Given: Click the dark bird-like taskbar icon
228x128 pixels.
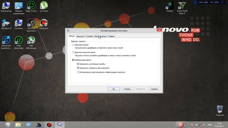Looking at the screenshot, I should tap(39, 125).
